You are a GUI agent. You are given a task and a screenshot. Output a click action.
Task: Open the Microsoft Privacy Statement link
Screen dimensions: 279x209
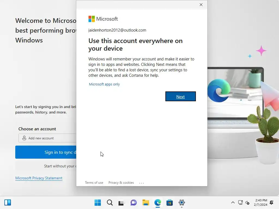[x=39, y=178]
